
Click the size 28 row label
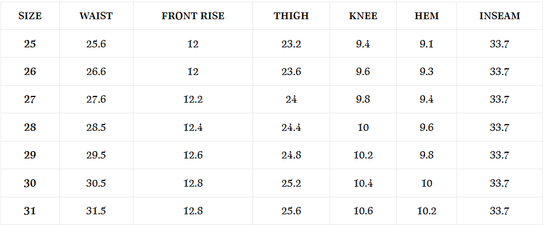tap(30, 127)
